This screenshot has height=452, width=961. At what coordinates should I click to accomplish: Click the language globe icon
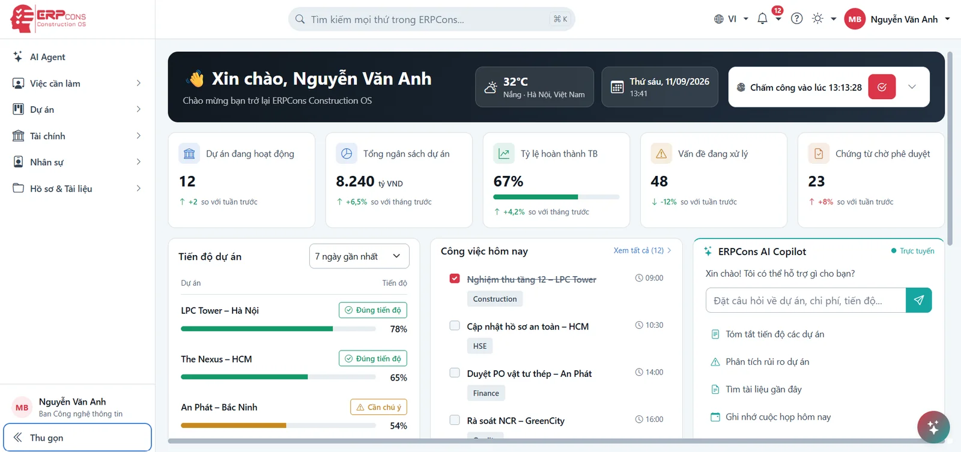(x=718, y=19)
